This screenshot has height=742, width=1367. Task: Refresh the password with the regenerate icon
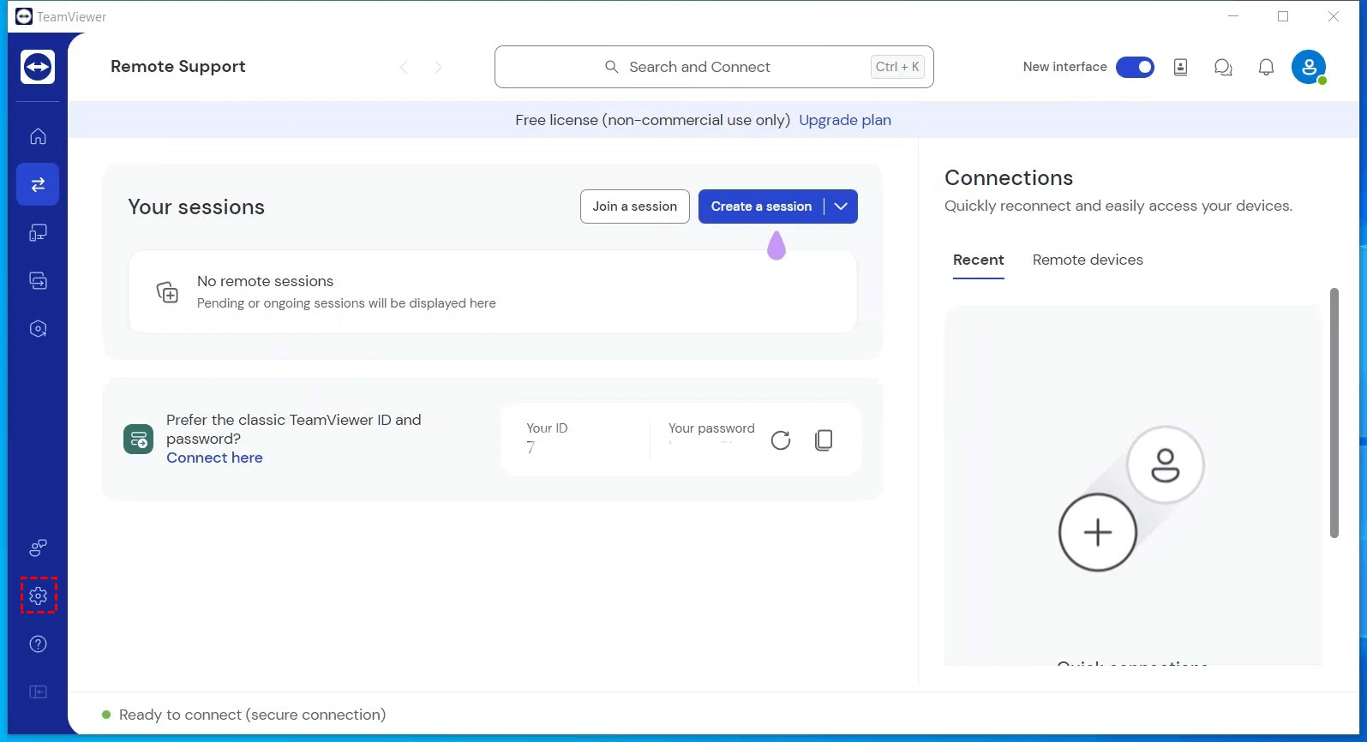click(x=780, y=440)
